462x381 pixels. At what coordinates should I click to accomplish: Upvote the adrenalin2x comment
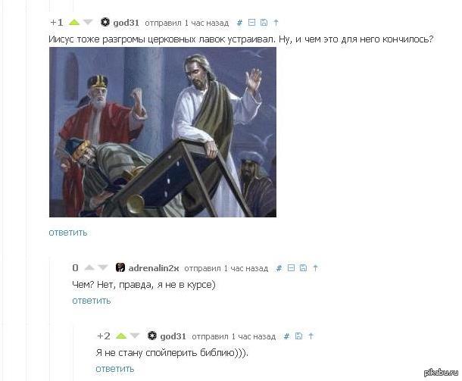(x=89, y=268)
